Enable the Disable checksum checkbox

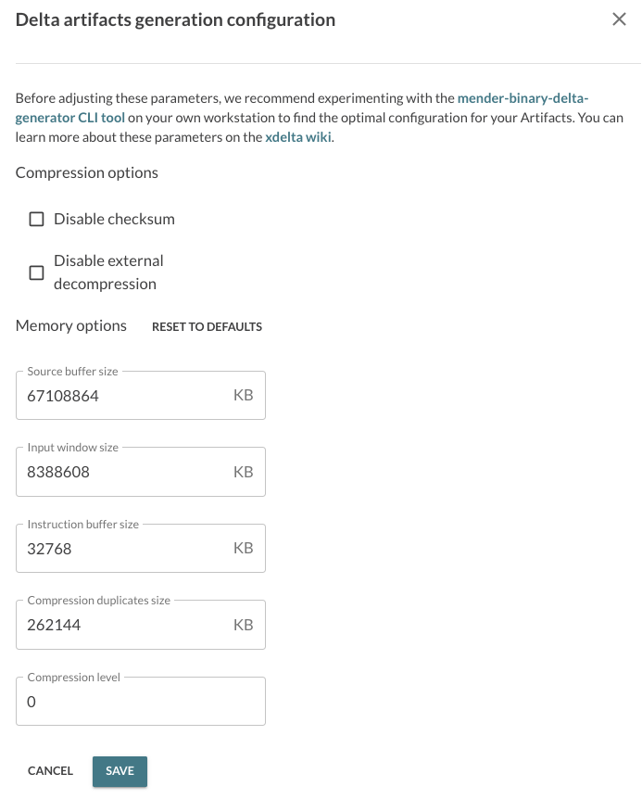click(37, 220)
